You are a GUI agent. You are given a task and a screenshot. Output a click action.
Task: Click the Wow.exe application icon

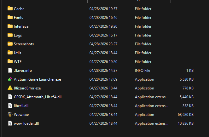point(10,115)
